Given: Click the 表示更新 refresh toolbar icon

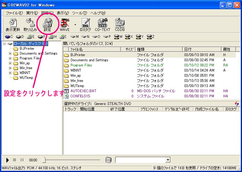Looking at the screenshot, I should (x=13, y=24).
